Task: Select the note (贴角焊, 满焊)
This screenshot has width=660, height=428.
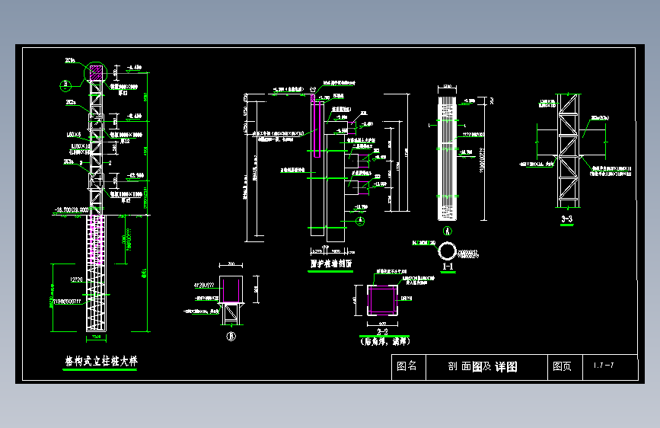Action: (384, 341)
